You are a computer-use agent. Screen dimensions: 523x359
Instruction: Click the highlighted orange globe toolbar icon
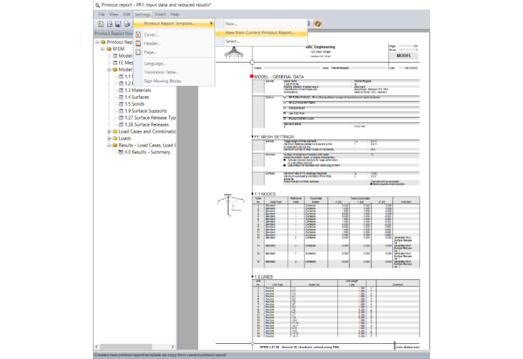click(x=318, y=23)
